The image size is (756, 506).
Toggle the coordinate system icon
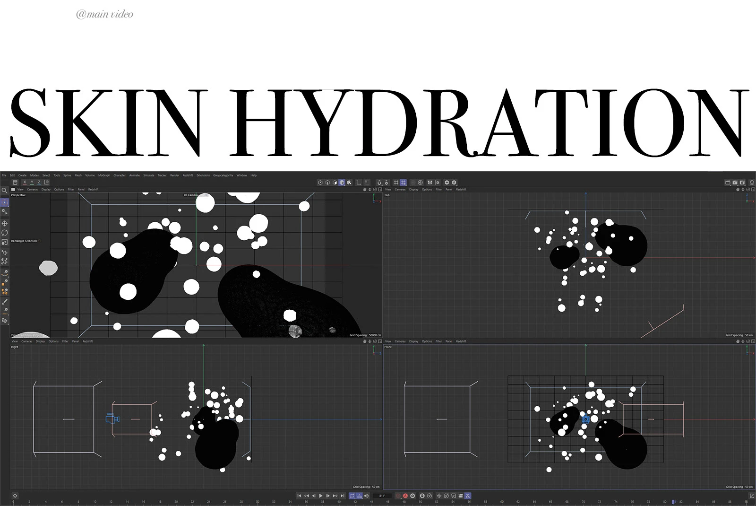tap(46, 183)
